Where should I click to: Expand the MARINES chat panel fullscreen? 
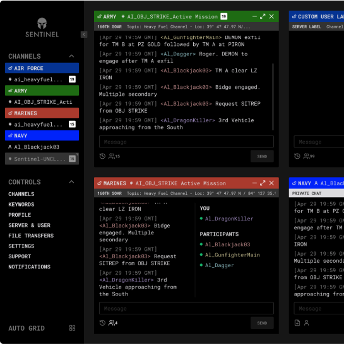tap(263, 183)
